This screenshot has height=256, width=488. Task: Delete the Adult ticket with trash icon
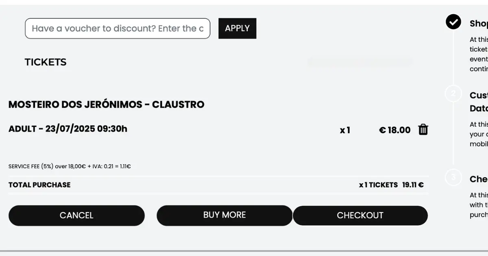click(423, 130)
